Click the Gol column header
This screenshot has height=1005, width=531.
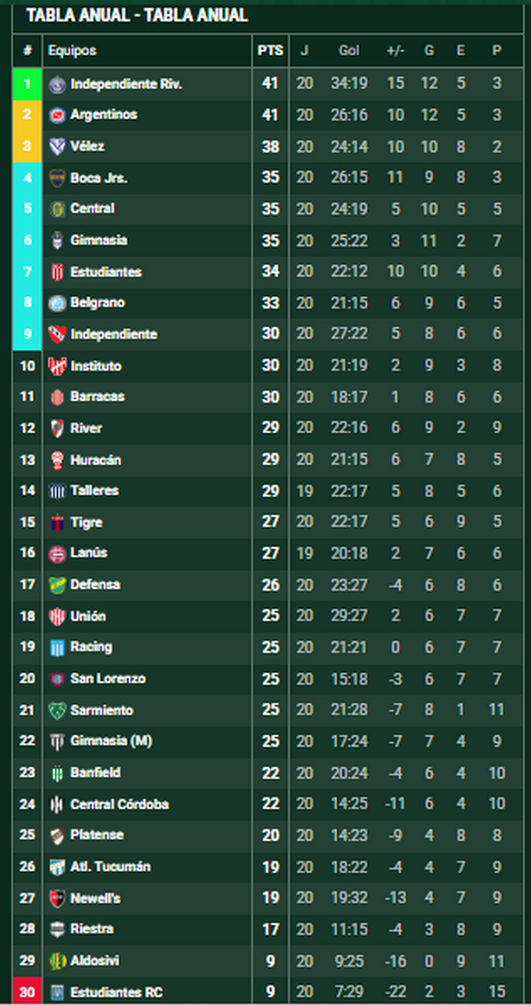coord(349,51)
